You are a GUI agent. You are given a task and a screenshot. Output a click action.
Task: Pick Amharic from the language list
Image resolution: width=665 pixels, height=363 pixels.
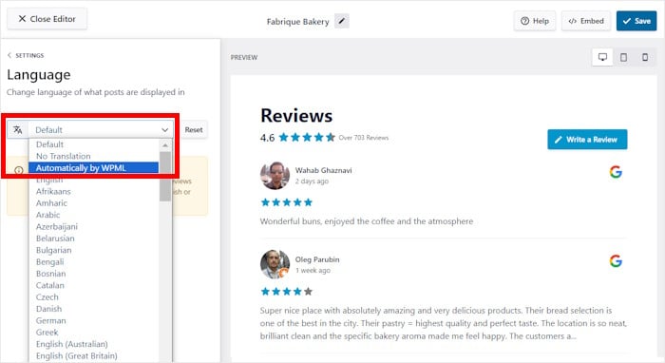pos(94,203)
